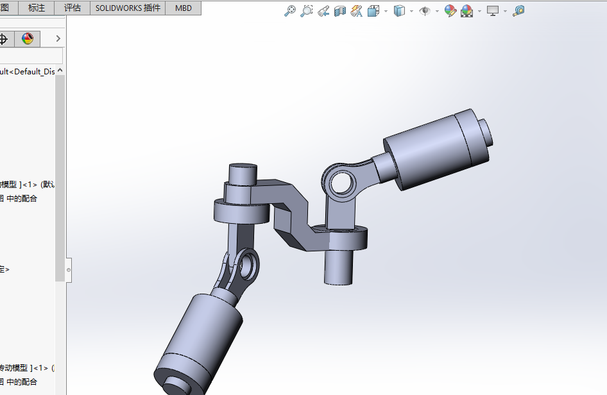The width and height of the screenshot is (607, 395).
Task: Click the Previous View icon
Action: [323, 11]
